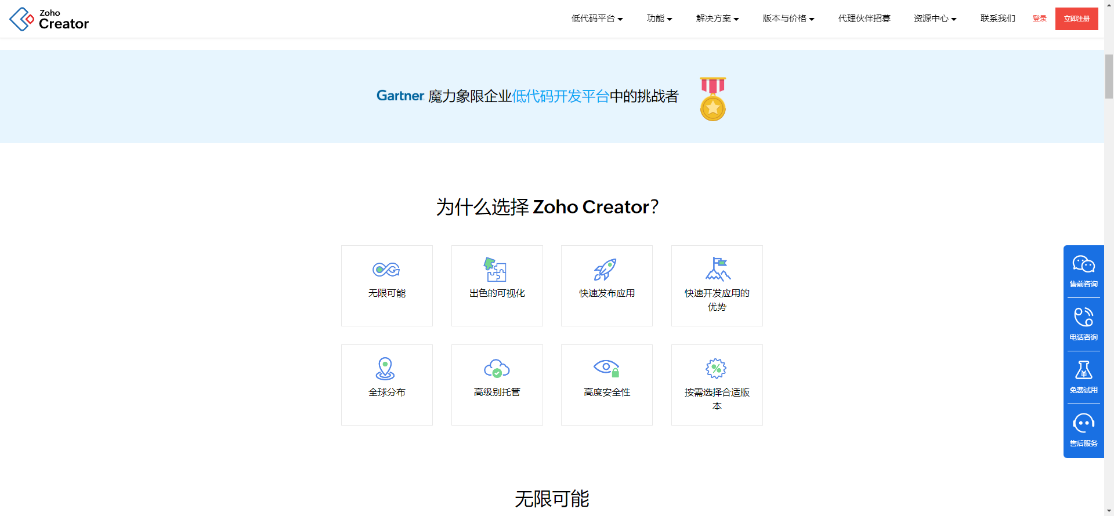Select the 全球分布 card label
This screenshot has width=1114, height=516.
(x=387, y=393)
